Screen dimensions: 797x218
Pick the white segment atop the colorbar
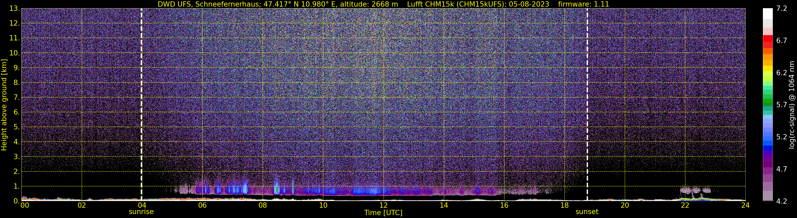tap(768, 14)
